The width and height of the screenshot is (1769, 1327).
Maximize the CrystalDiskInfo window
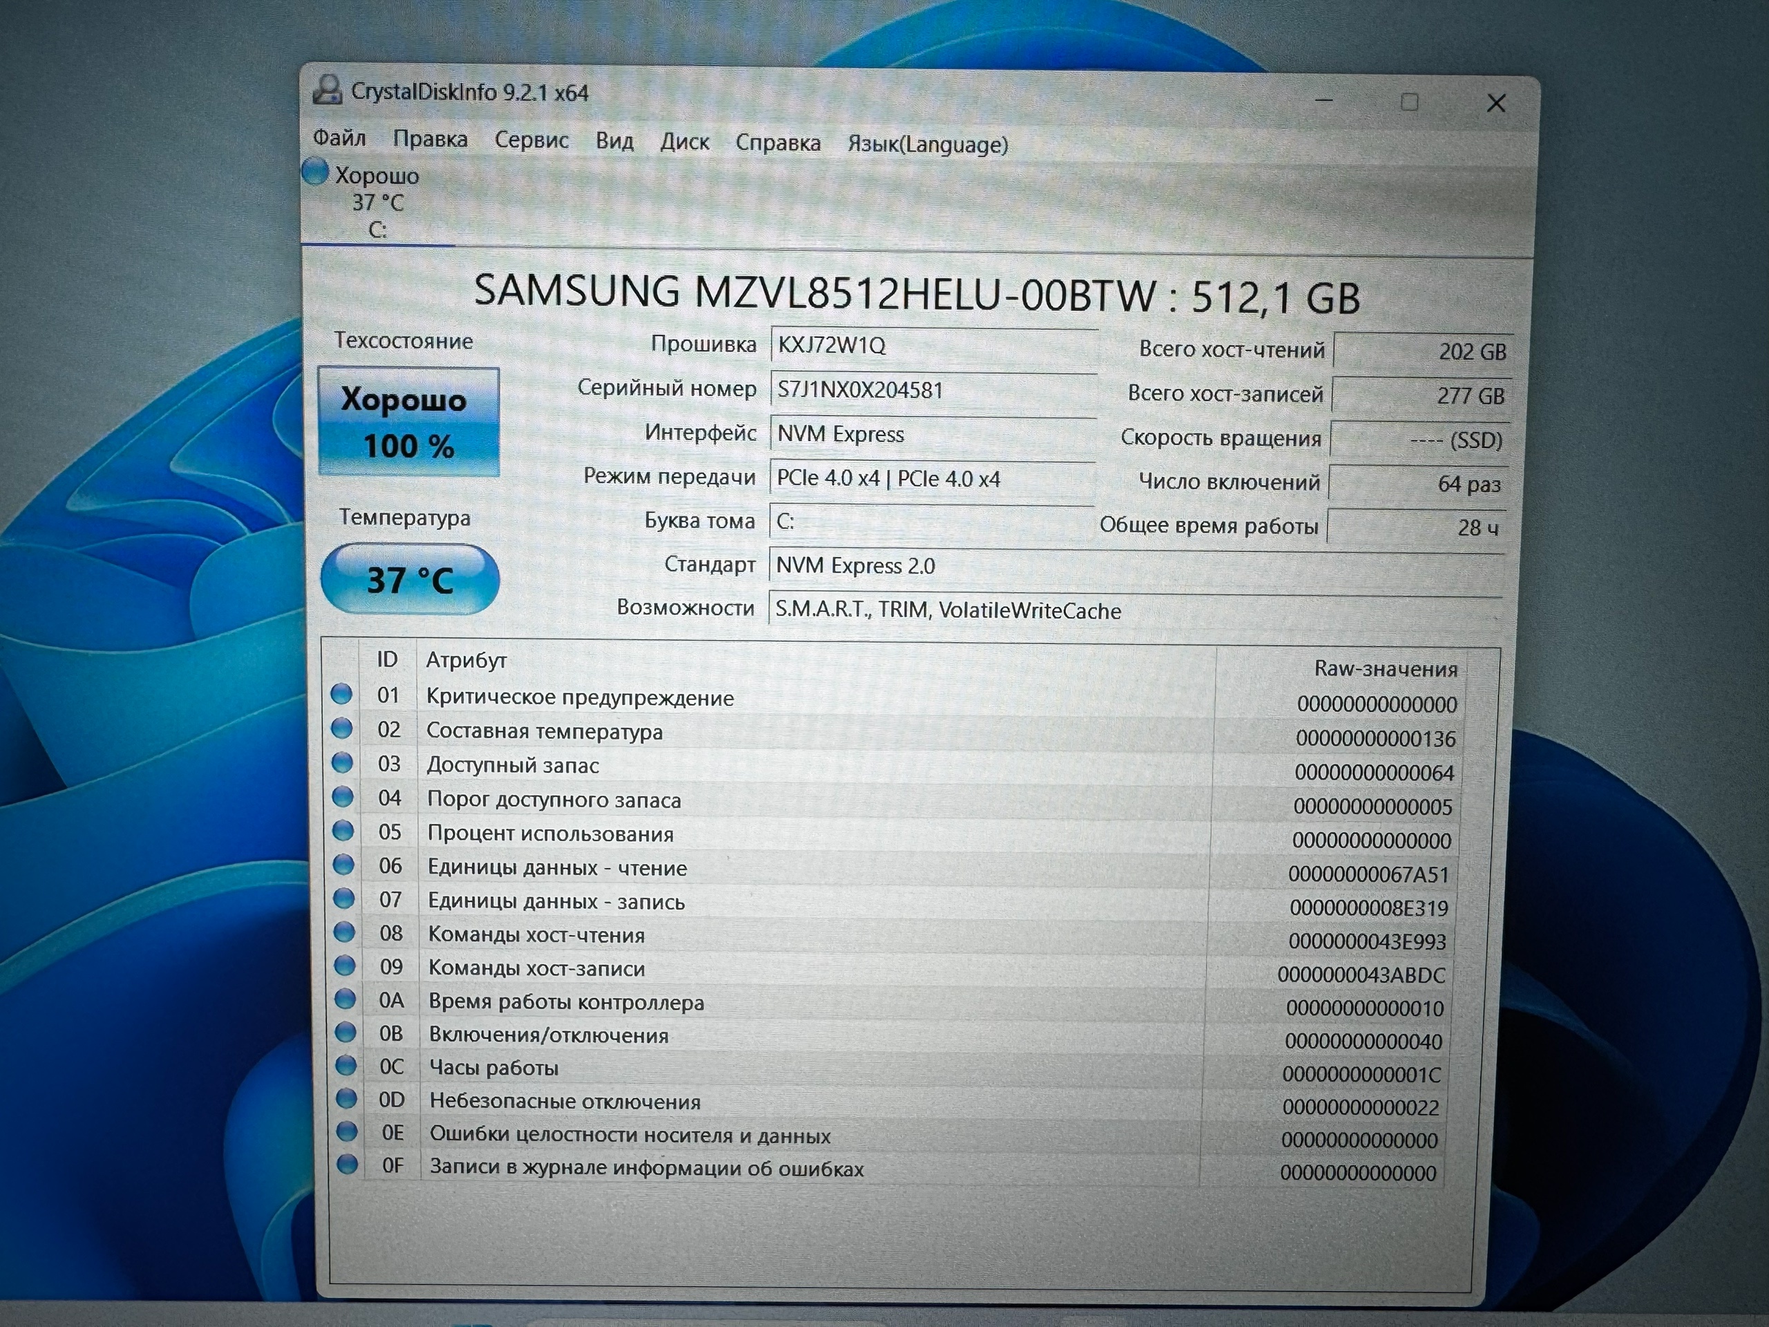pos(1410,102)
